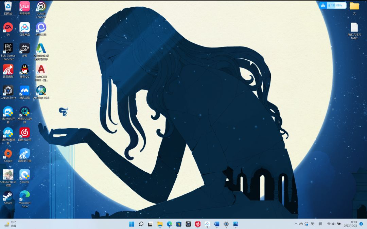Open the Windows Start menu
The height and width of the screenshot is (229, 367).
132,224
